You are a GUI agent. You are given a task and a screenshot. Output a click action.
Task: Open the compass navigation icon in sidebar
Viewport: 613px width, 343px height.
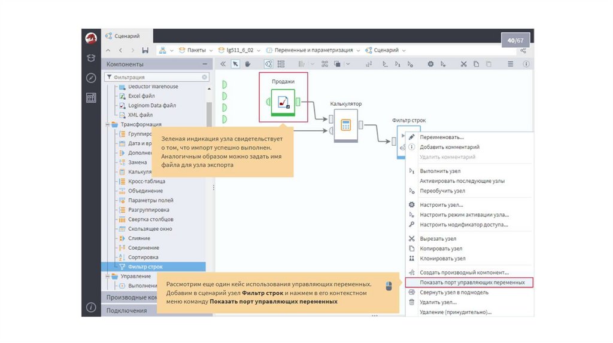point(91,78)
